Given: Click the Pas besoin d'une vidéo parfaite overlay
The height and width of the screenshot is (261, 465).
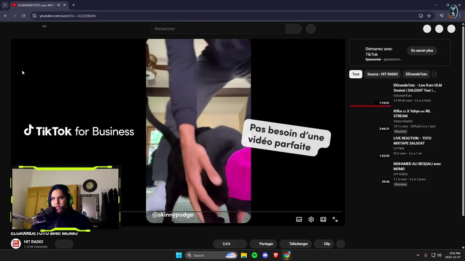Looking at the screenshot, I should tap(286, 138).
